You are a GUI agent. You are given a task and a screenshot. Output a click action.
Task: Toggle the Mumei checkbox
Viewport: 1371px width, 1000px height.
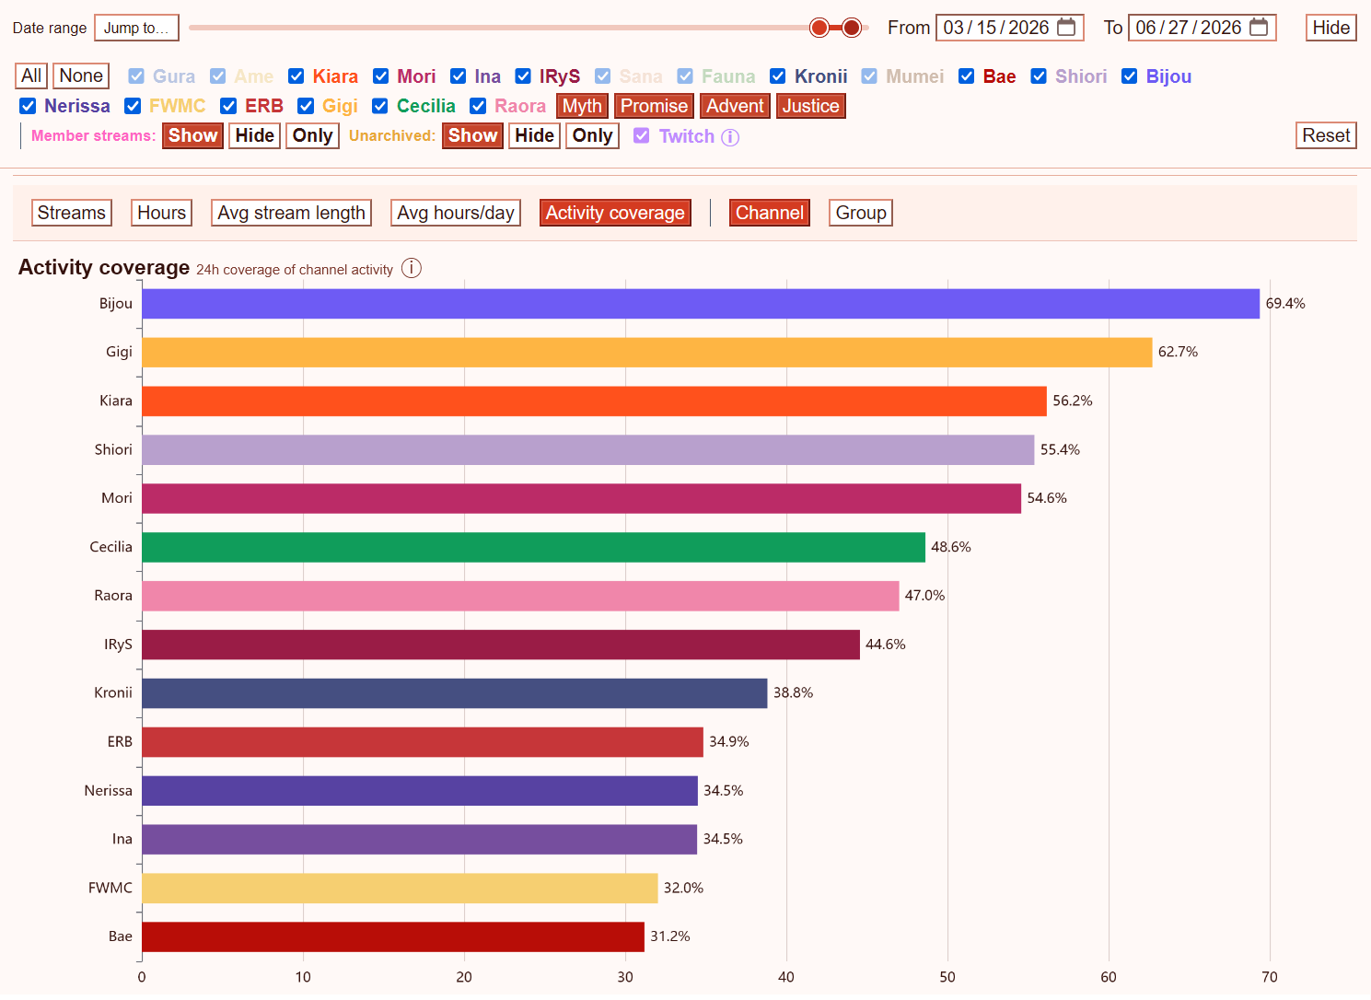click(x=869, y=76)
